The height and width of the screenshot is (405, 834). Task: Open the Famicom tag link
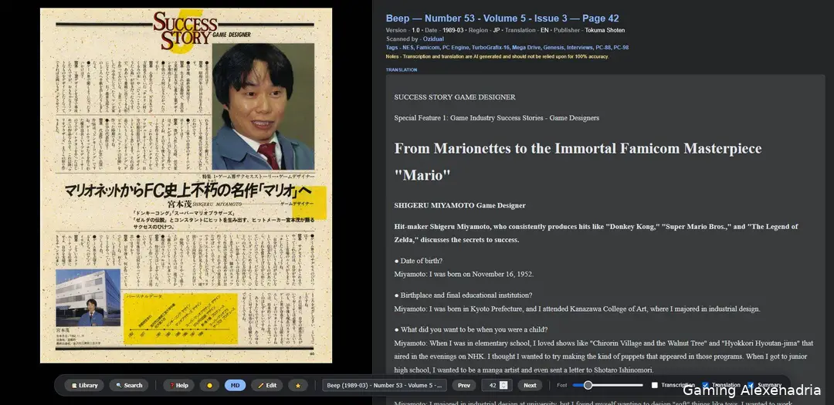coord(428,47)
